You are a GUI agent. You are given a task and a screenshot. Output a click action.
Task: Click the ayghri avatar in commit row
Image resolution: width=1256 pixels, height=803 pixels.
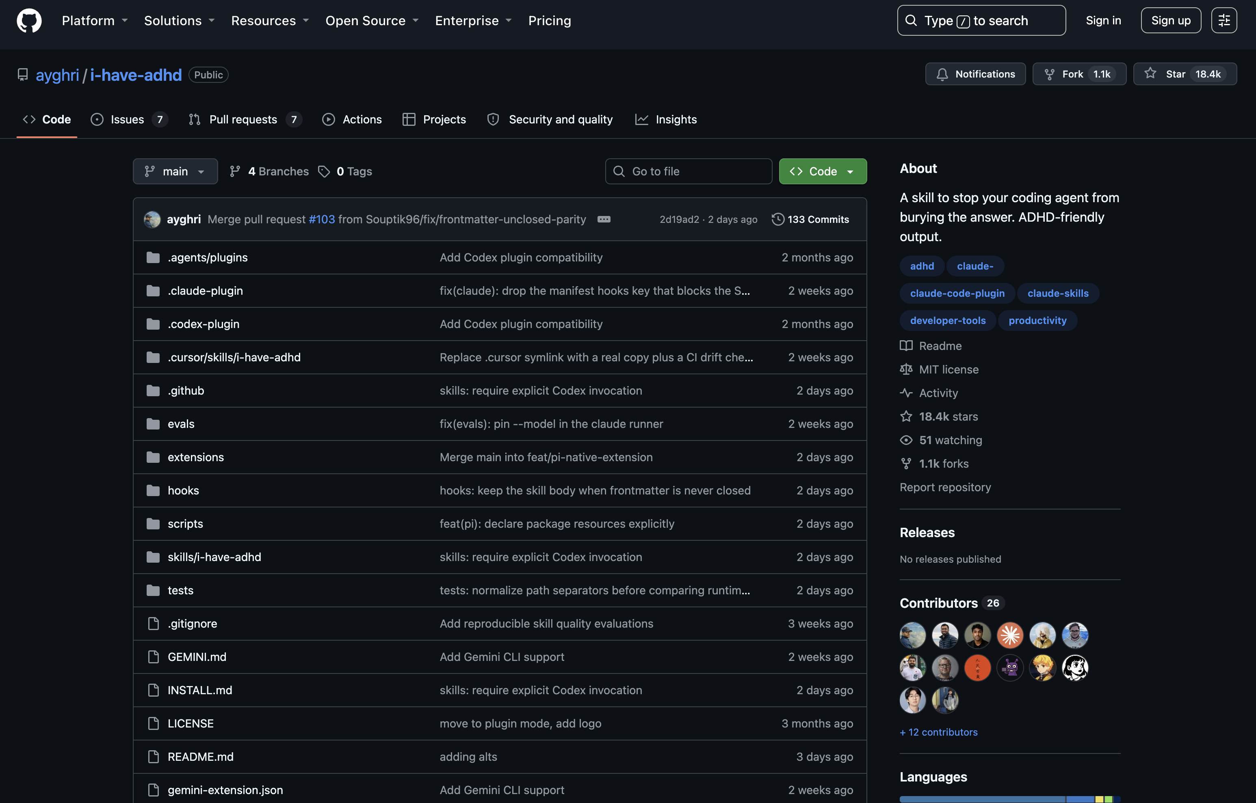point(152,220)
